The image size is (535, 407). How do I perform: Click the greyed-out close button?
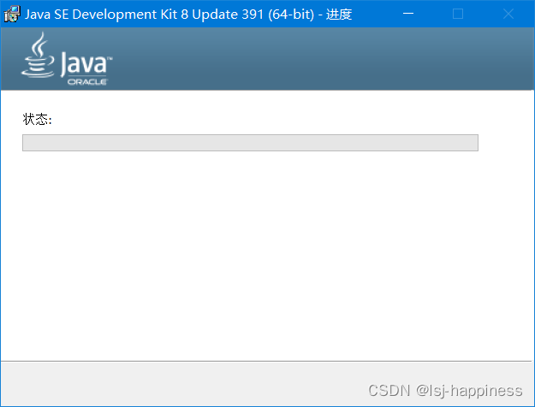(x=508, y=14)
